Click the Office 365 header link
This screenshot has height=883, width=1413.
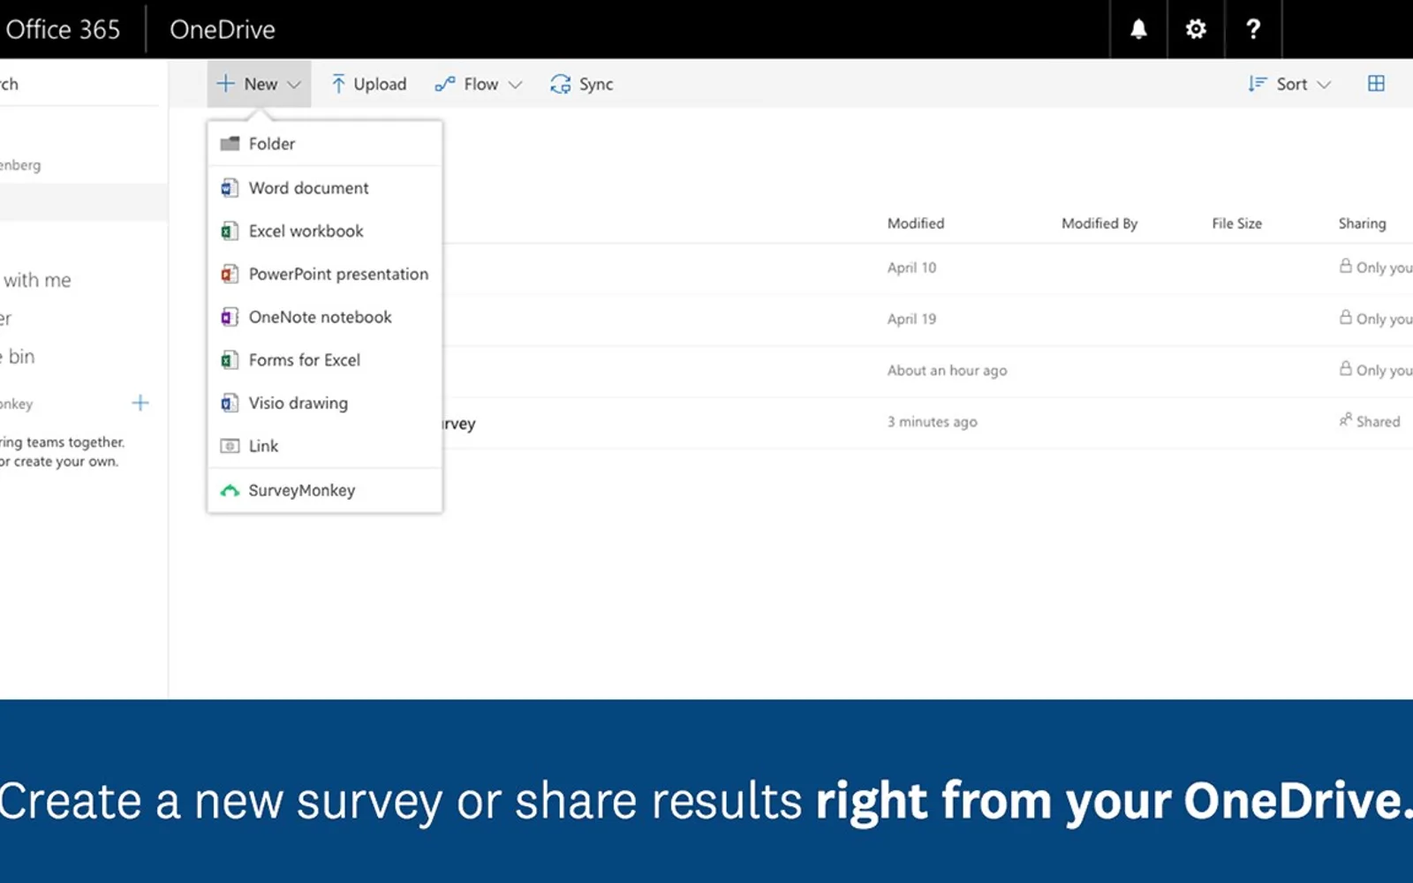click(63, 29)
